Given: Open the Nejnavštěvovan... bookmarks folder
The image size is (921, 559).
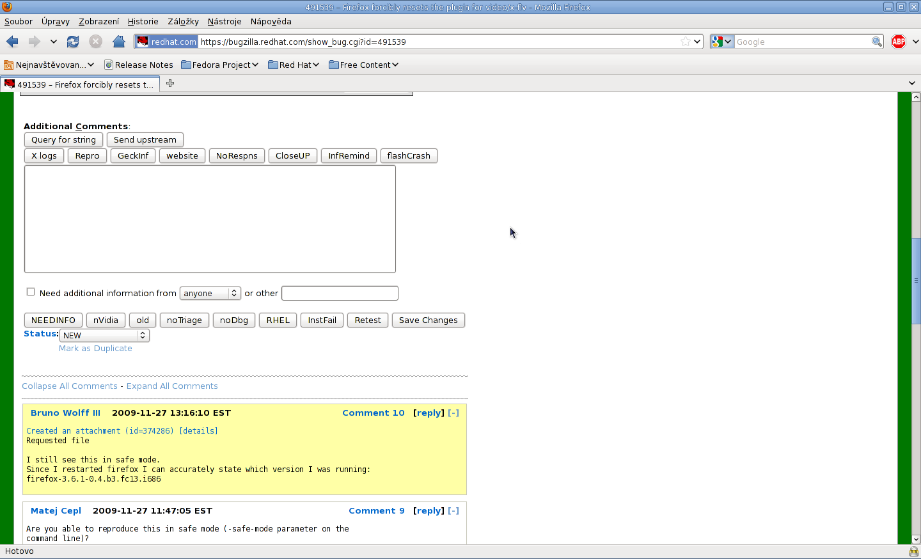Looking at the screenshot, I should pos(49,65).
